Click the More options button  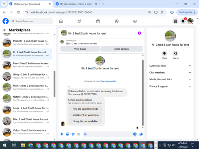coord(121,49)
